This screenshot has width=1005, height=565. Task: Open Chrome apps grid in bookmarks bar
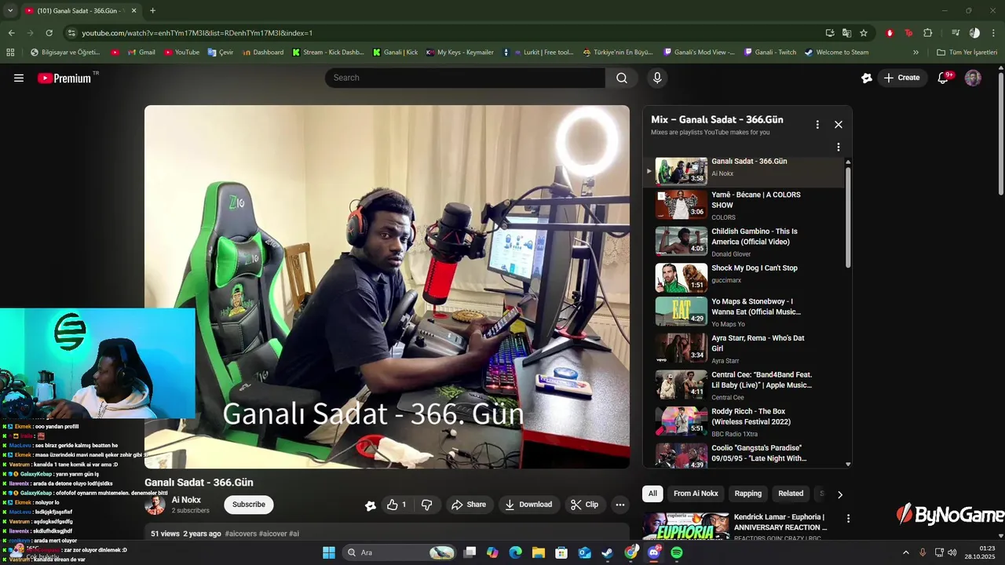click(10, 53)
